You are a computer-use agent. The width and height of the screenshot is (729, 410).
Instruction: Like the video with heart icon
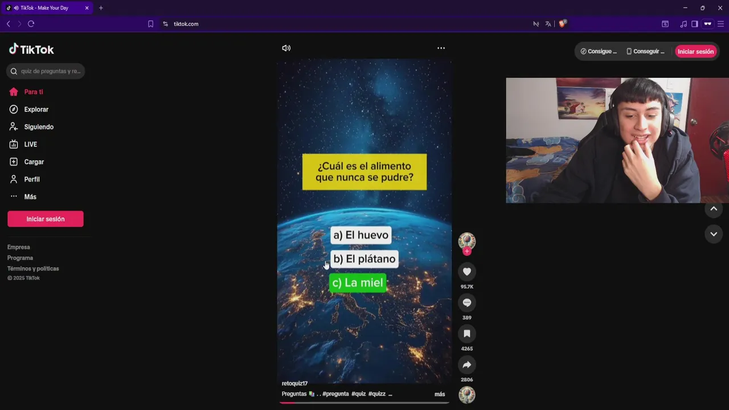click(467, 272)
